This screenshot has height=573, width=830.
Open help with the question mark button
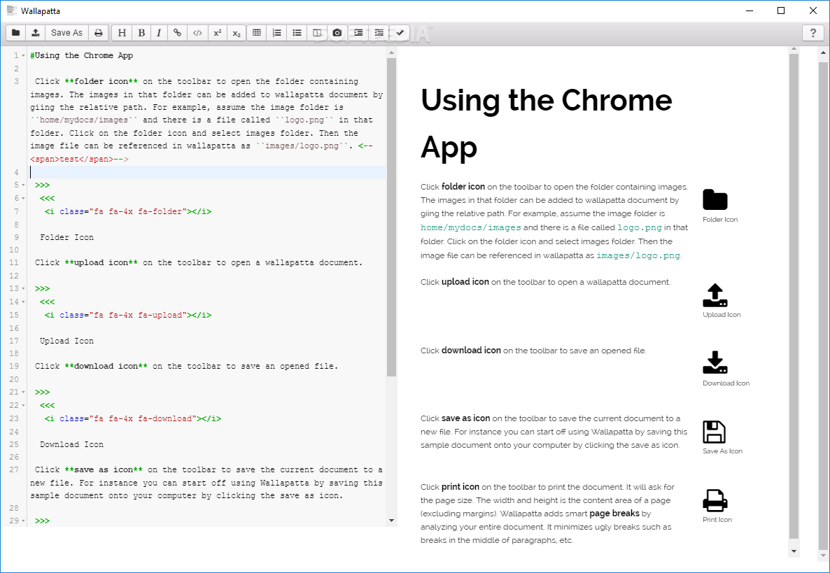coord(813,33)
